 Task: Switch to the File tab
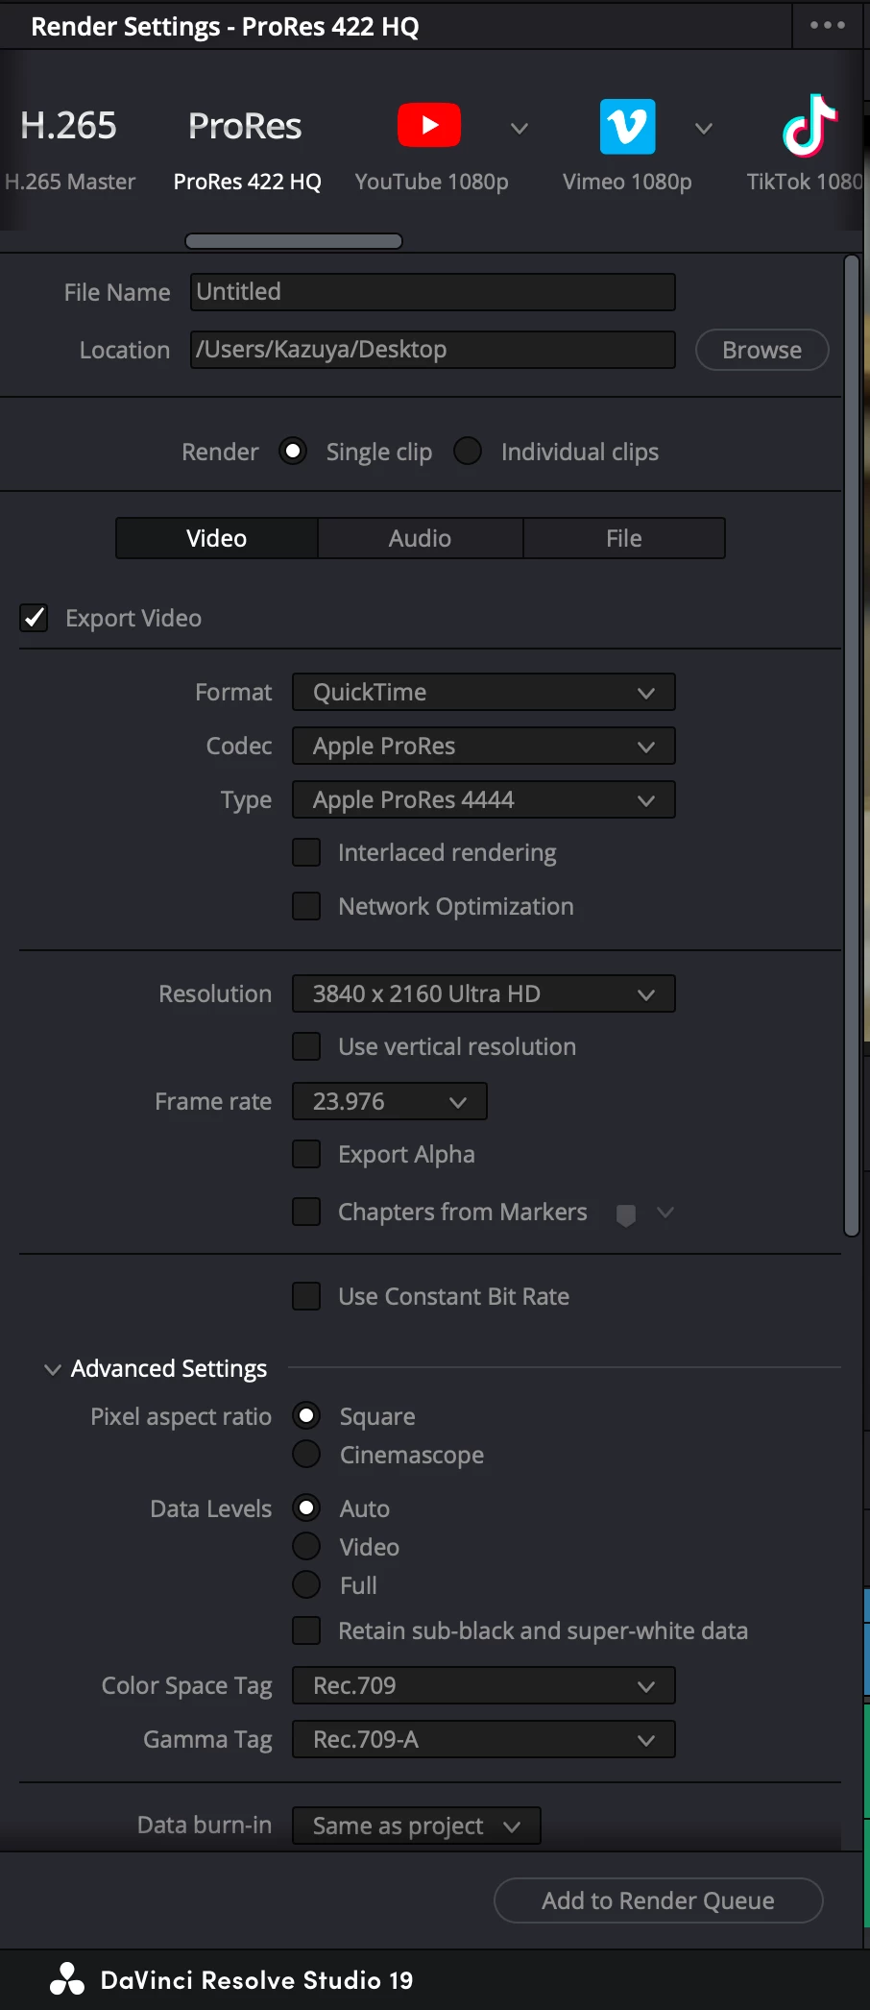[x=623, y=538]
